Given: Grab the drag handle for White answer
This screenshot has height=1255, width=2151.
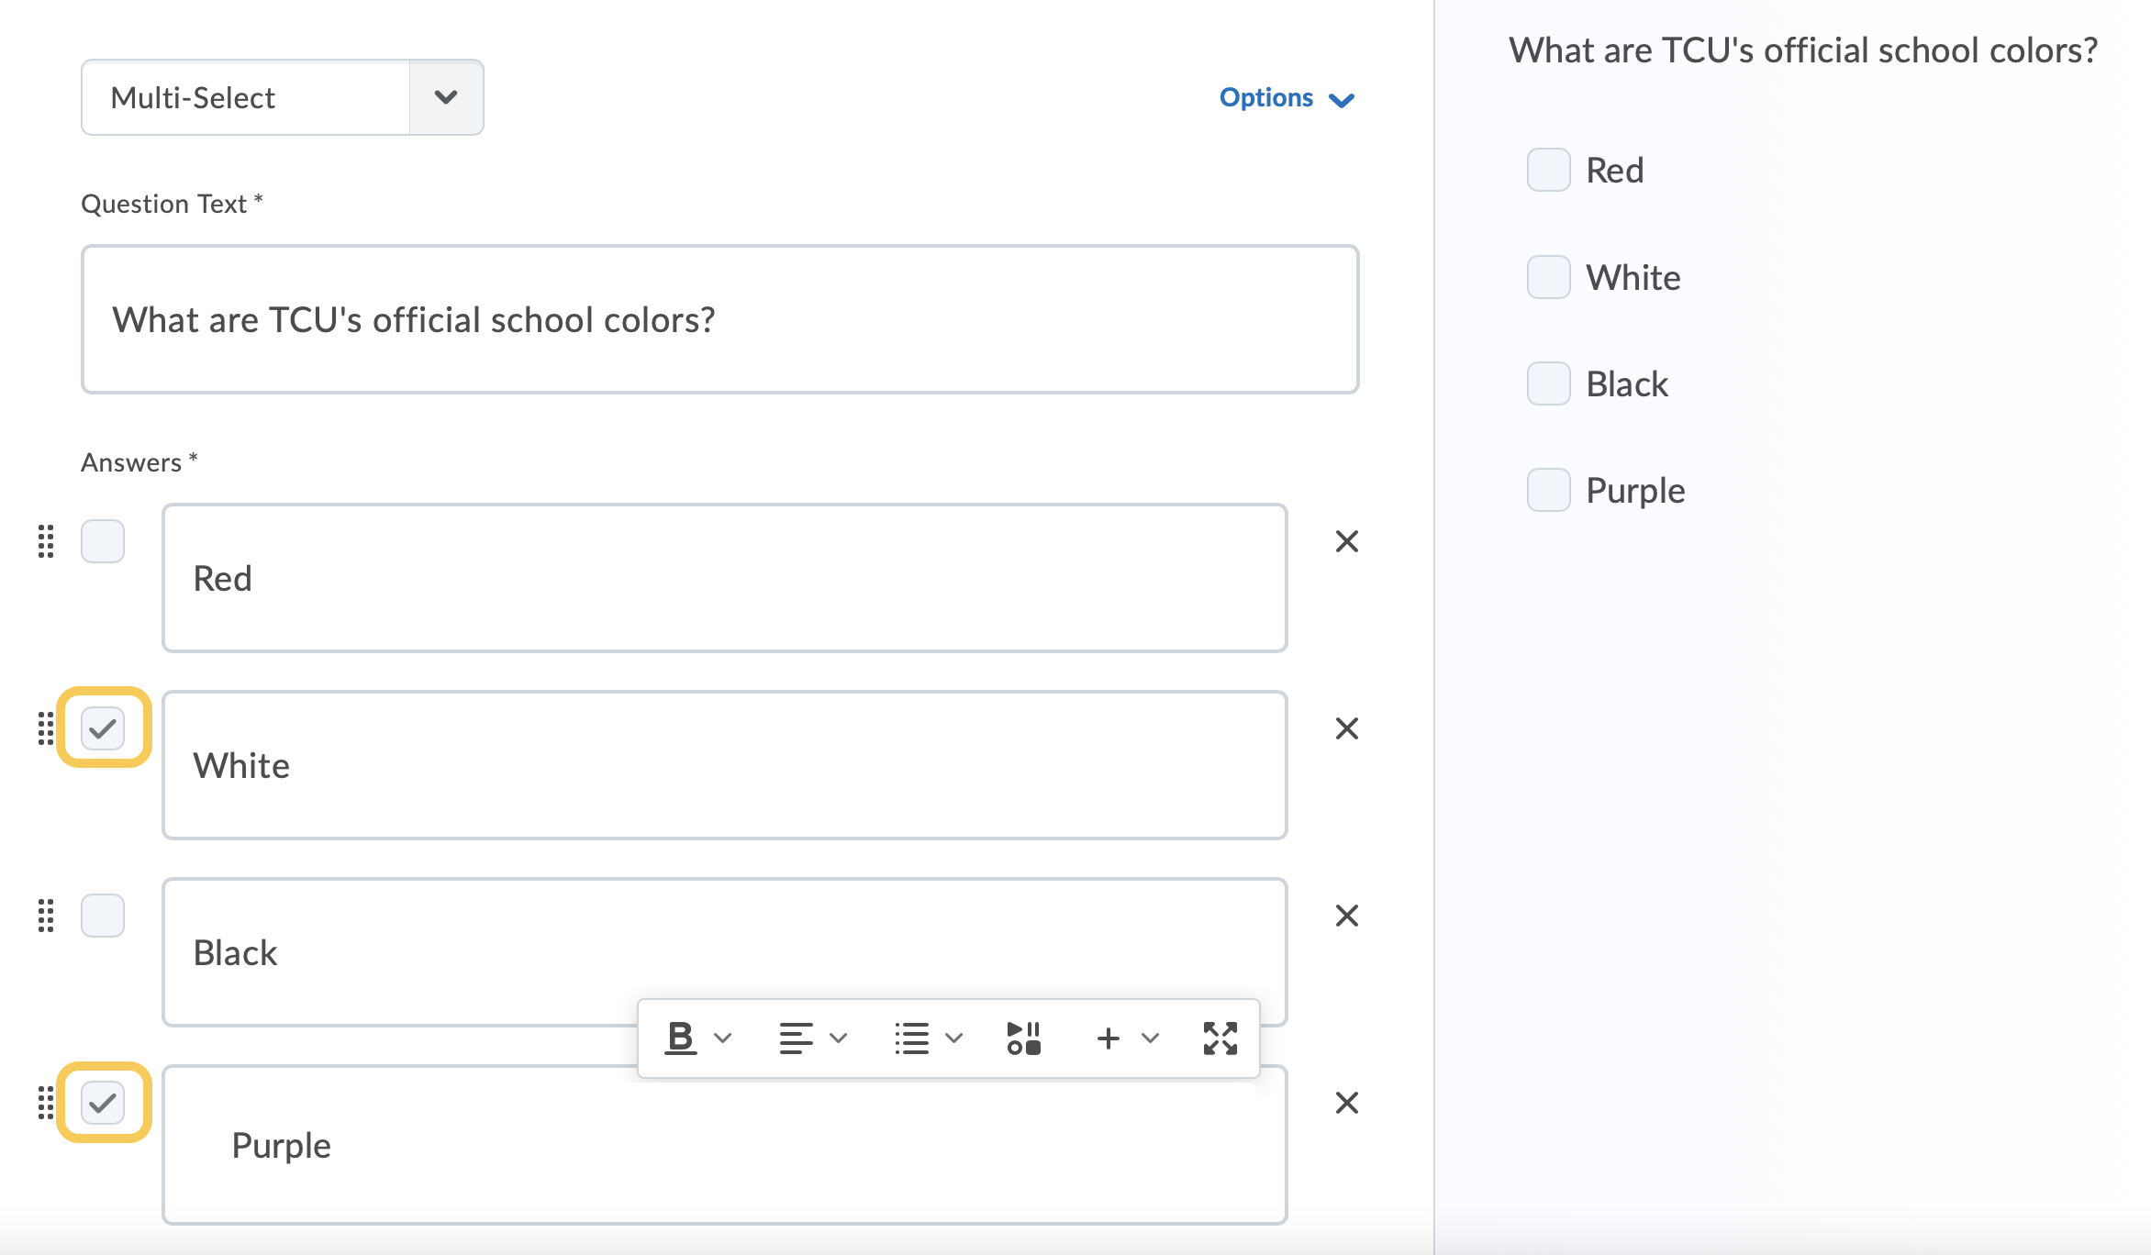Looking at the screenshot, I should [x=46, y=728].
